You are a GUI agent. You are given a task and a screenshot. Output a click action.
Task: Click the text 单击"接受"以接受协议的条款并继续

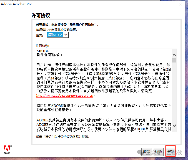[63, 137]
